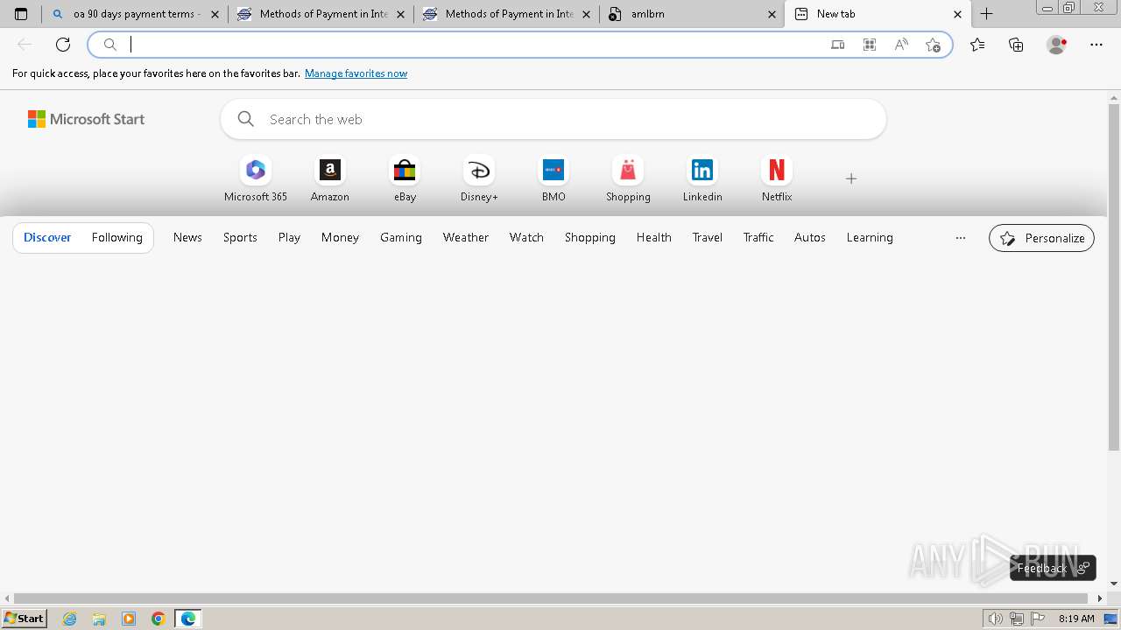Open the Sports category
This screenshot has height=630, width=1121.
pyautogui.click(x=240, y=237)
